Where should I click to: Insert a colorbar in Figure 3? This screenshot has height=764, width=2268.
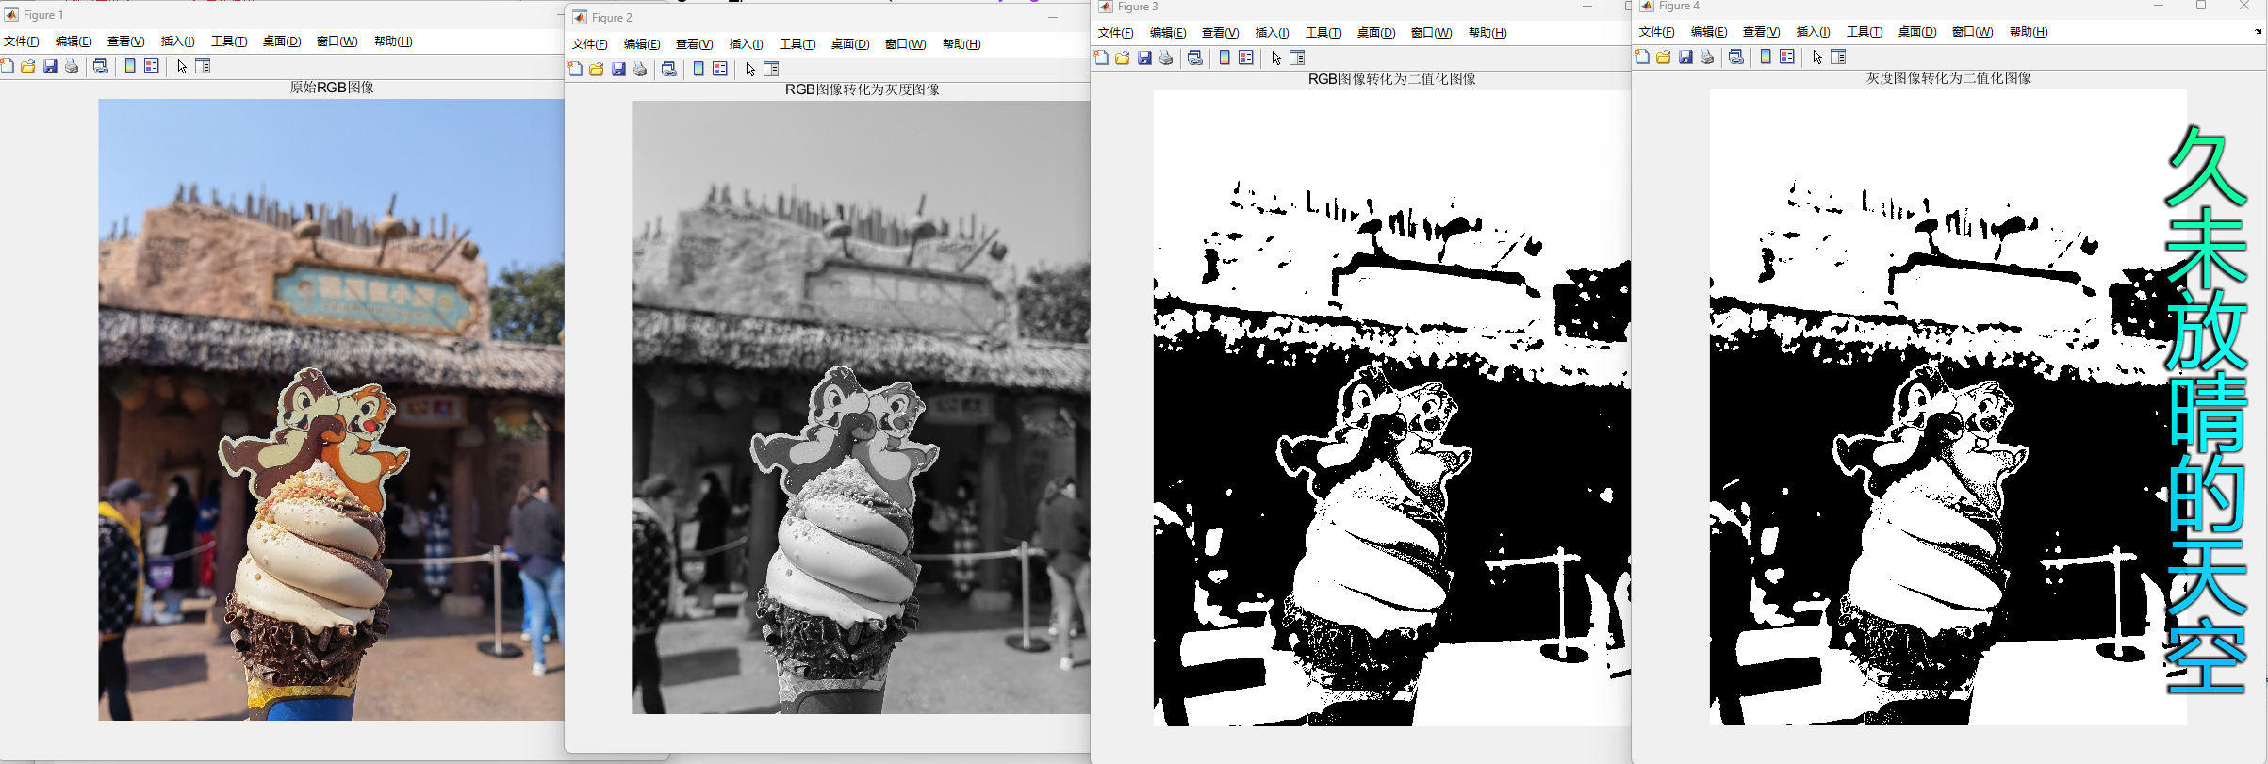click(1224, 58)
